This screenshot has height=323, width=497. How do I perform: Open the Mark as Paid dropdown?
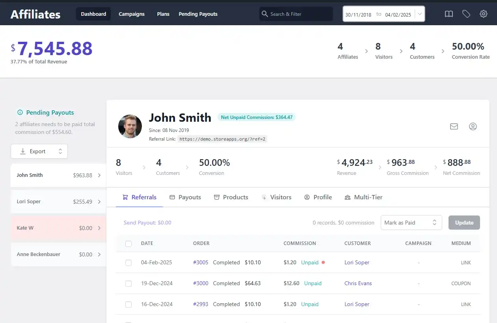coord(411,223)
